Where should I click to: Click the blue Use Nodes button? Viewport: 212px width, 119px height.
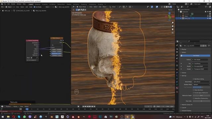(x=195, y=56)
